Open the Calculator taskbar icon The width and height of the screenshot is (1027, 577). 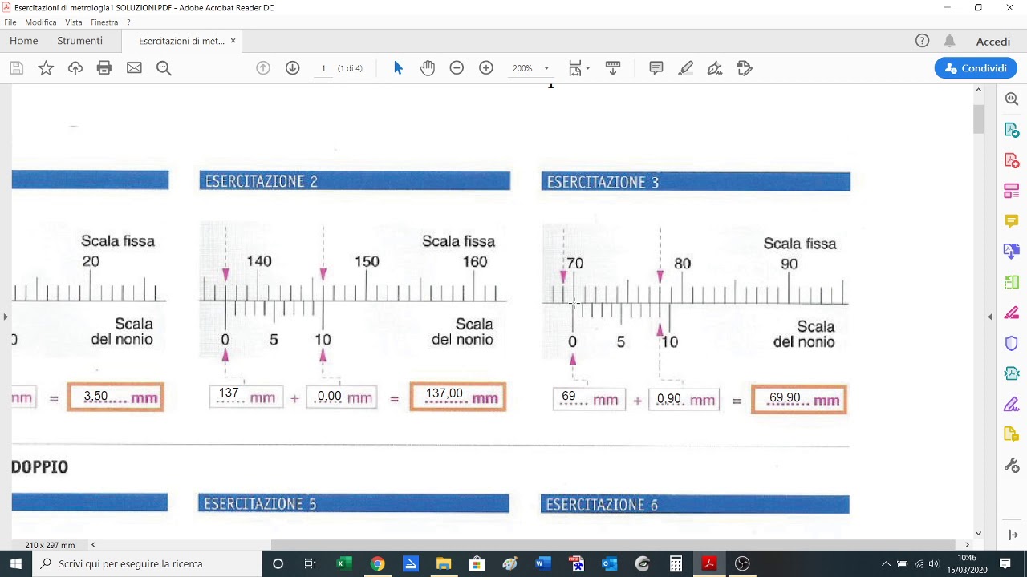coord(676,563)
